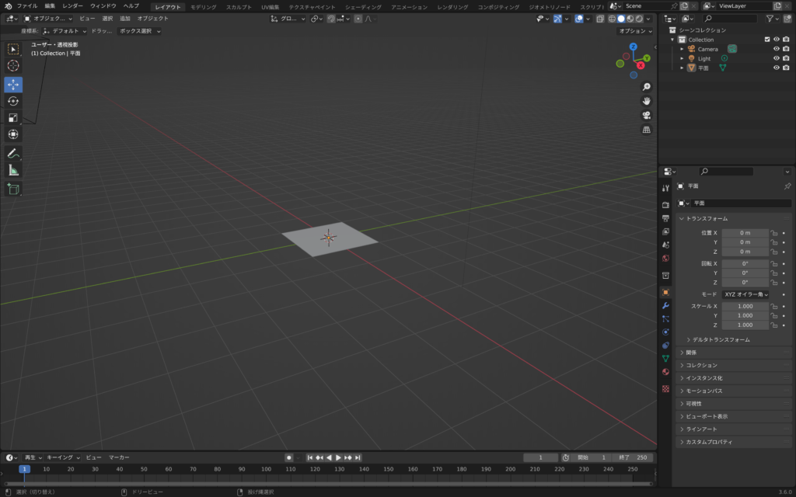Screen dimensions: 796x497
Task: Choose the Annotate pencil tool
Action: [x=13, y=153]
